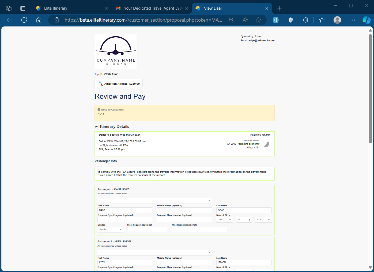This screenshot has width=374, height=272.
Task: Open a new browser tab
Action: [279, 8]
